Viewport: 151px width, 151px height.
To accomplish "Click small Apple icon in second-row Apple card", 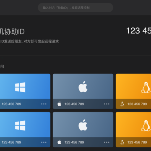I will click(60, 142).
